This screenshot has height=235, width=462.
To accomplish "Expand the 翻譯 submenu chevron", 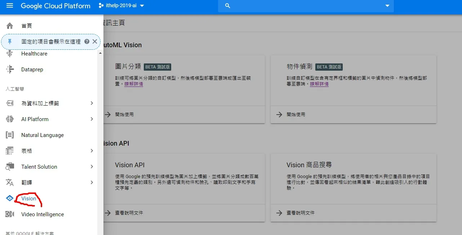I will [92, 182].
